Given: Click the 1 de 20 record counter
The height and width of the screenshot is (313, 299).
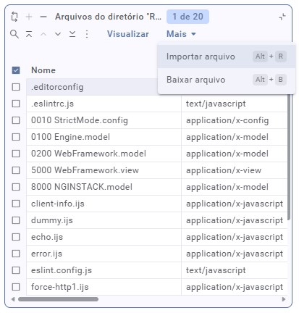Looking at the screenshot, I should tap(188, 17).
